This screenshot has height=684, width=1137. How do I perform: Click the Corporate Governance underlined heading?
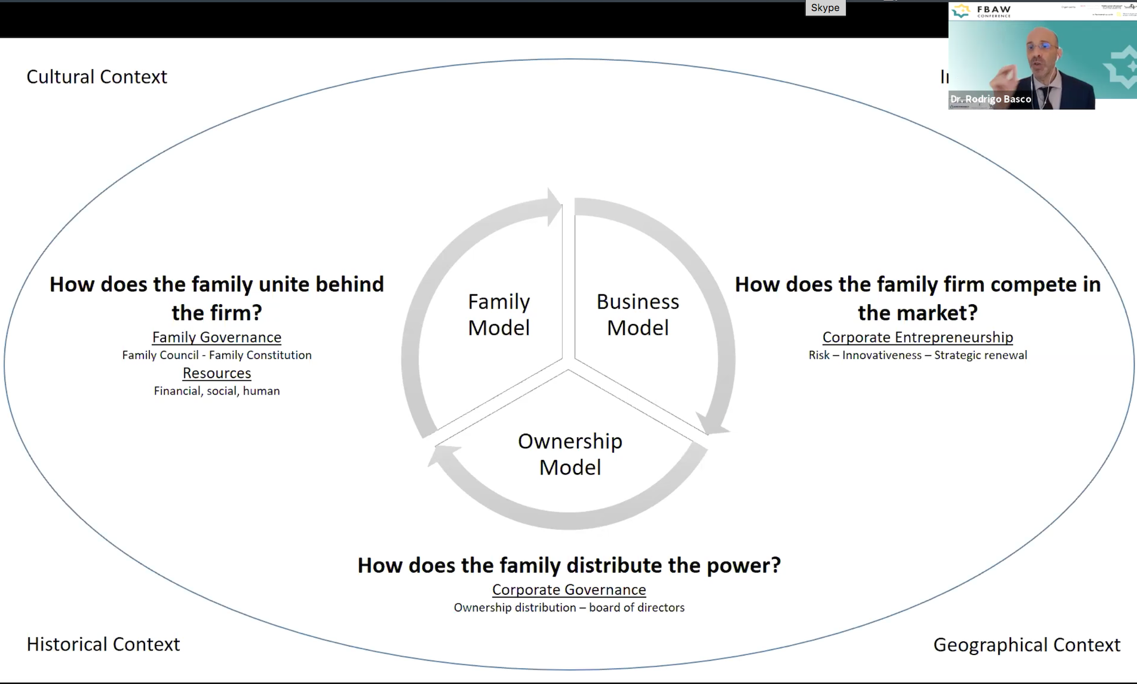(x=569, y=590)
